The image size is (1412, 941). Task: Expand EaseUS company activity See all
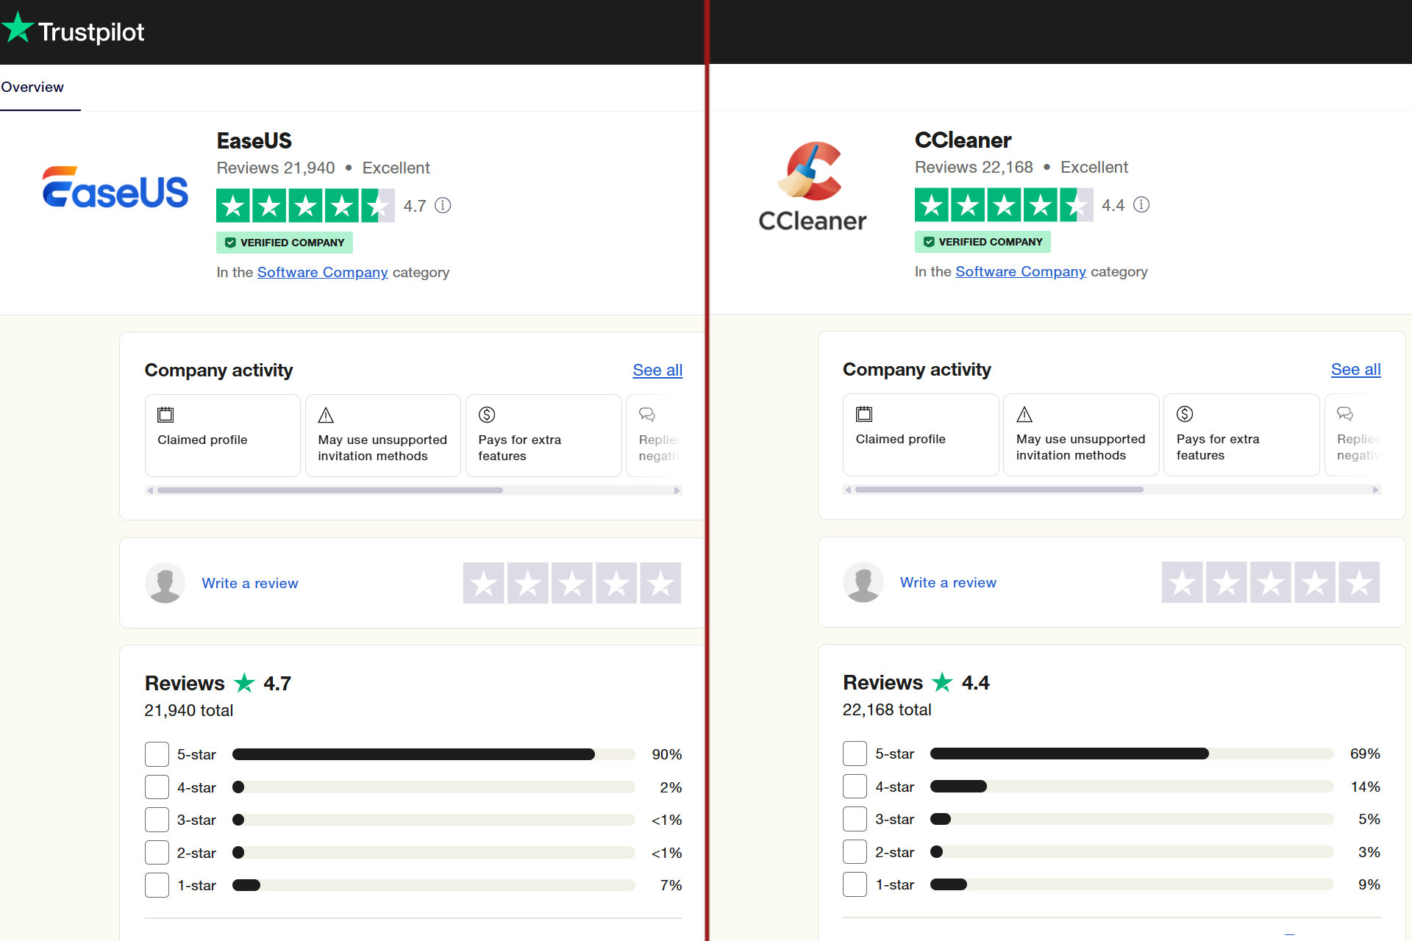[657, 370]
